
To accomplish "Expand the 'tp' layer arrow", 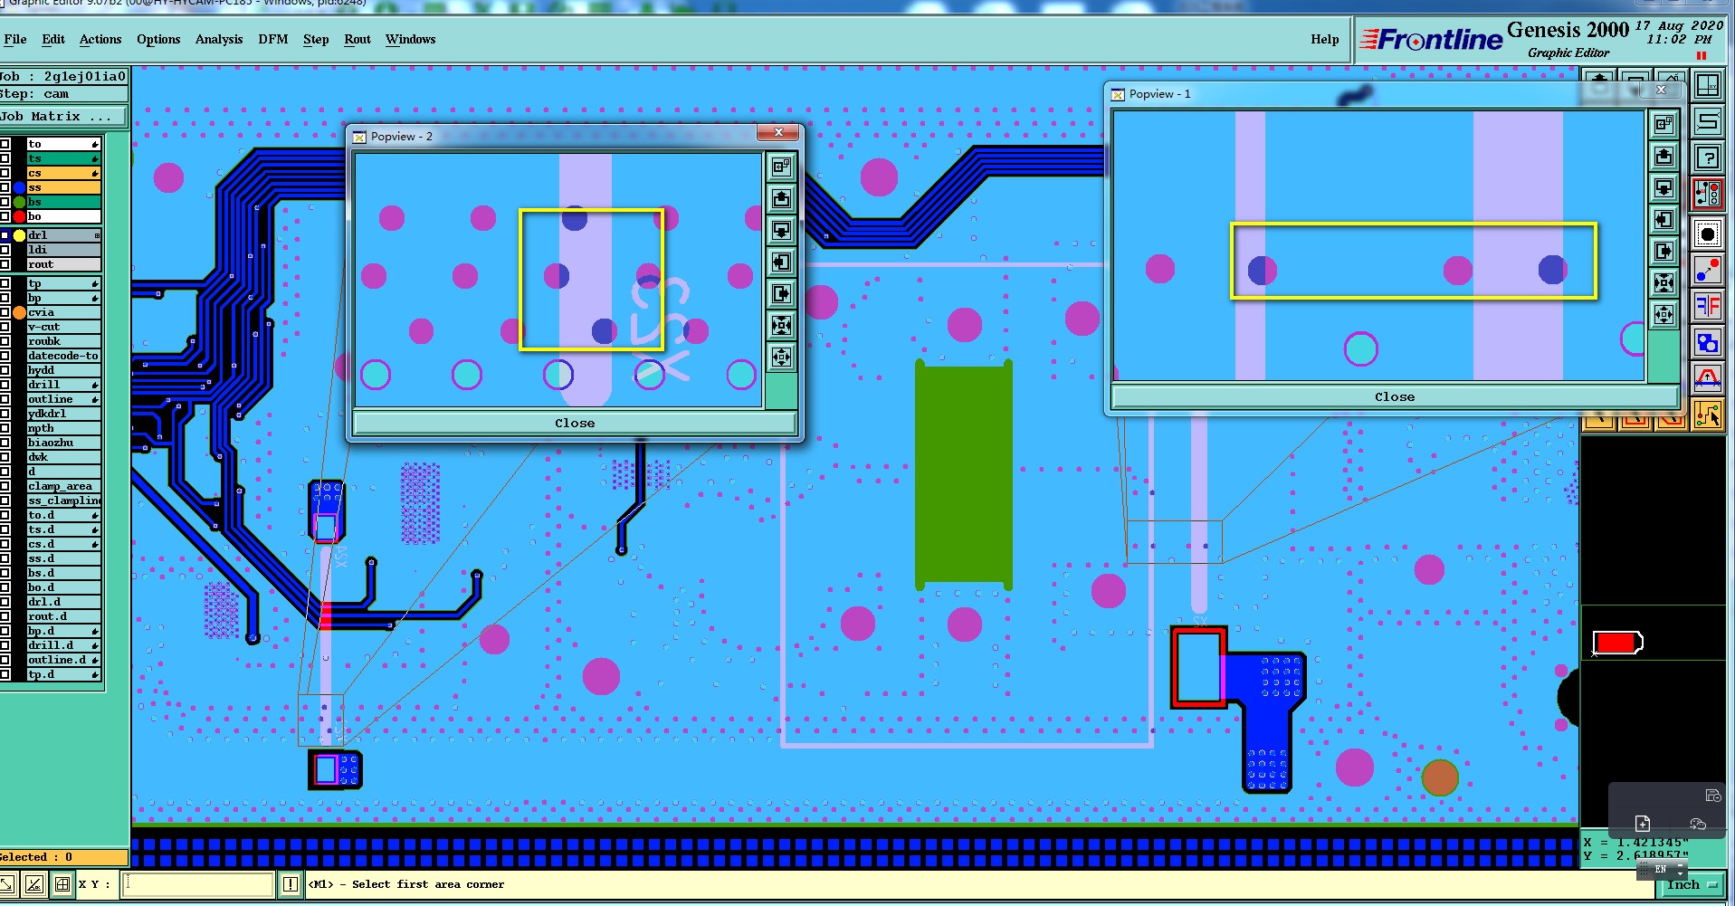I will pyautogui.click(x=95, y=284).
